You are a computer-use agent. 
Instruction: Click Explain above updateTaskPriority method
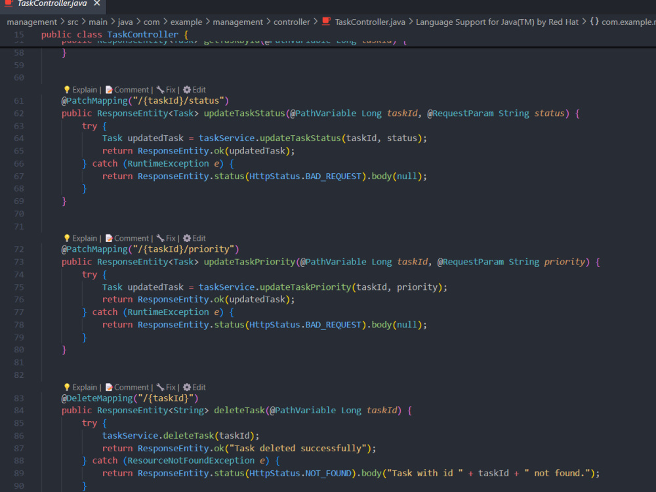click(x=85, y=238)
